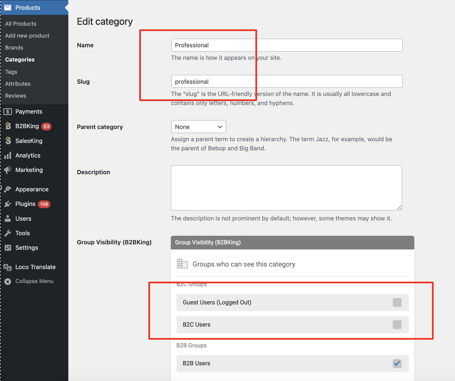Go to All Products in sidebar
The width and height of the screenshot is (455, 381).
[21, 24]
